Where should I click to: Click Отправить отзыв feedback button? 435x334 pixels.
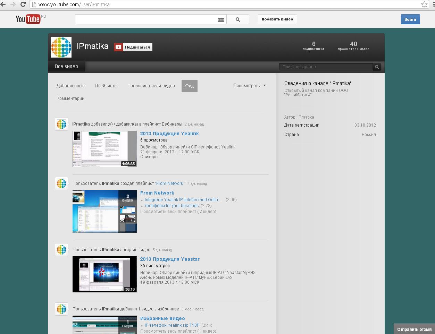pyautogui.click(x=414, y=329)
